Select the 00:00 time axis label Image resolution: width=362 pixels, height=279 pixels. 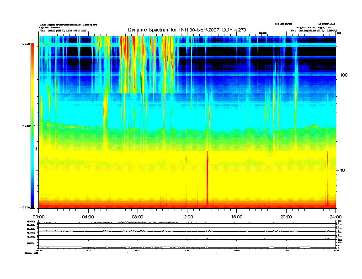point(38,217)
